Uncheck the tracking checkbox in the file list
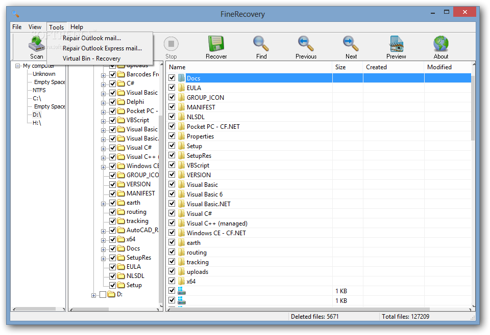490x335 pixels. [171, 261]
